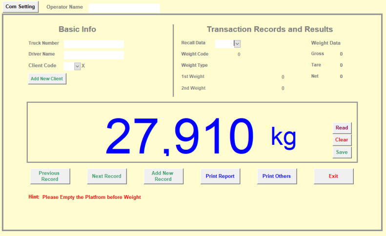
Task: Jump to the Next Record
Action: (x=106, y=176)
